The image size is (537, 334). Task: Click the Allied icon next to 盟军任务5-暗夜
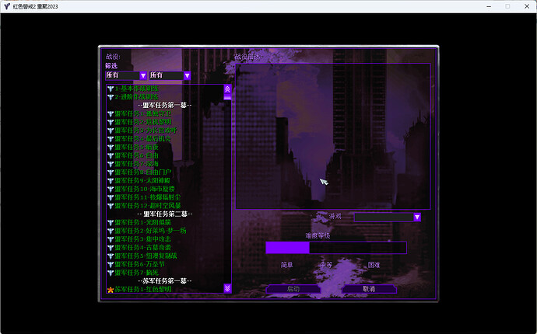point(111,148)
